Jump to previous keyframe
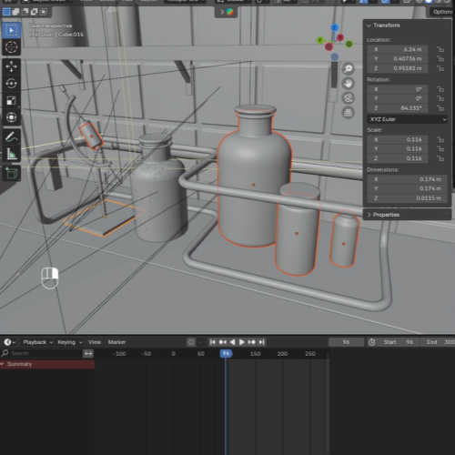Screen dimensions: 455x455 [223, 342]
